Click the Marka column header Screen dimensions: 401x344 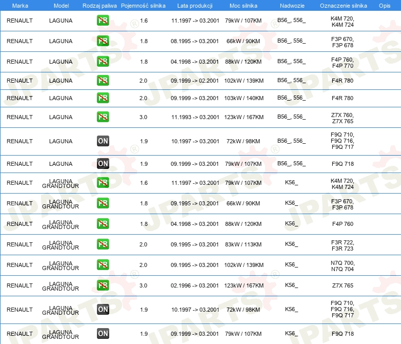coord(20,6)
